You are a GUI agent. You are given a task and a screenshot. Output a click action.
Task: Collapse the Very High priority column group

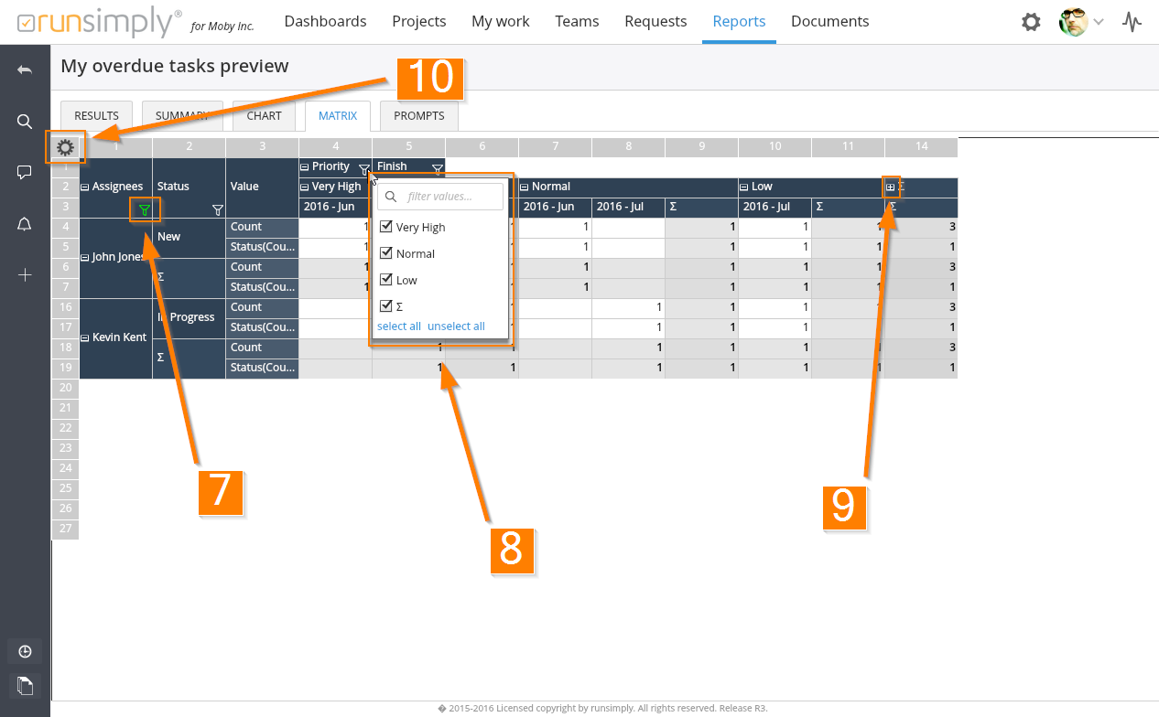pos(306,187)
